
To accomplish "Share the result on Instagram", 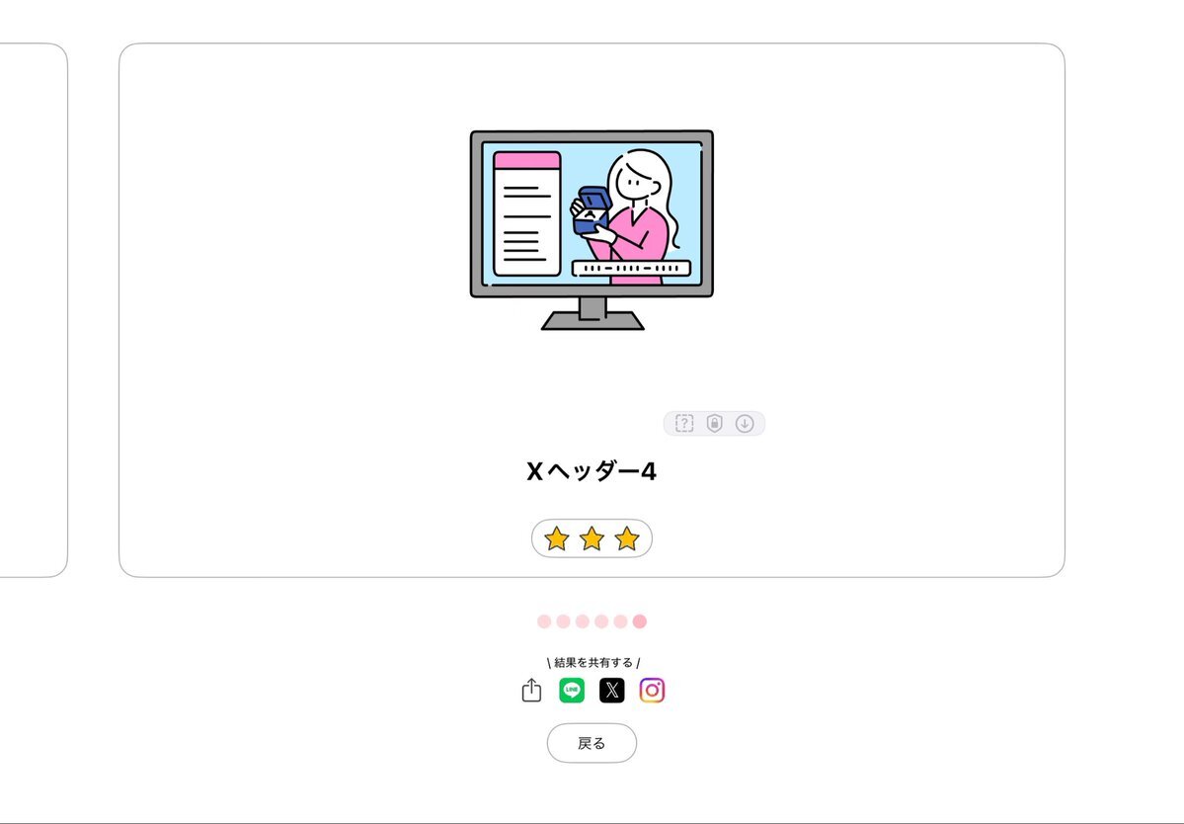I will click(x=652, y=691).
